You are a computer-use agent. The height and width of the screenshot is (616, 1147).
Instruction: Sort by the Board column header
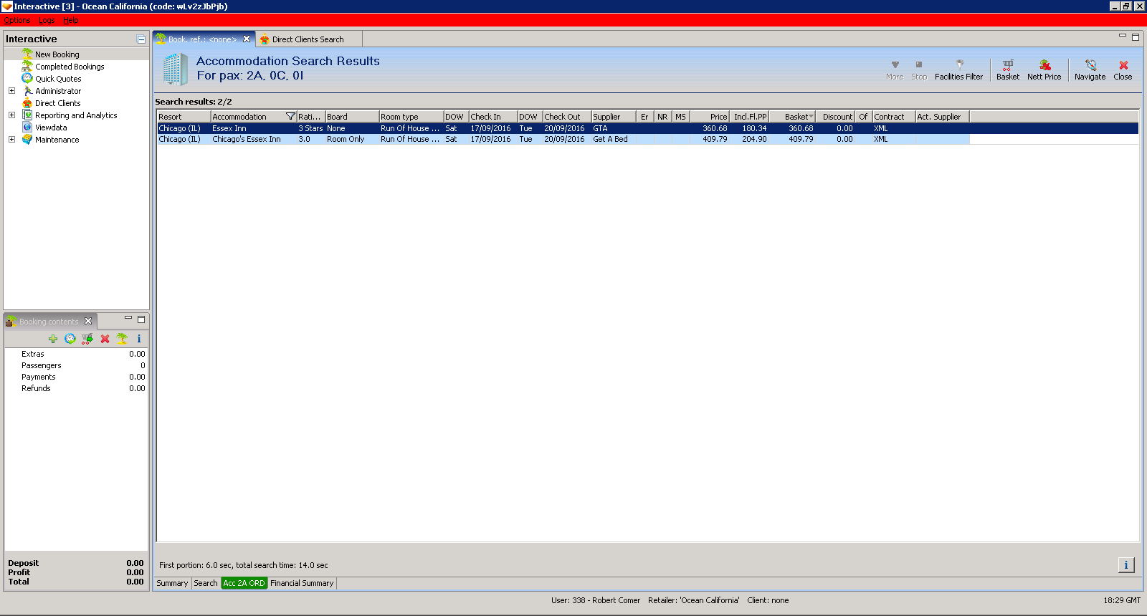pos(352,117)
